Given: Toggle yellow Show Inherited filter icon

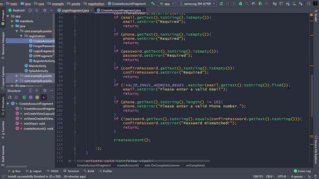Looking at the screenshot, I should pyautogui.click(x=37, y=97).
